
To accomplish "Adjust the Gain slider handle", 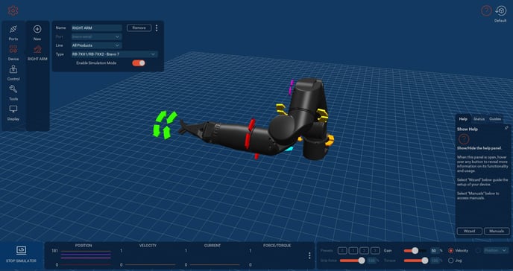I will (415, 250).
